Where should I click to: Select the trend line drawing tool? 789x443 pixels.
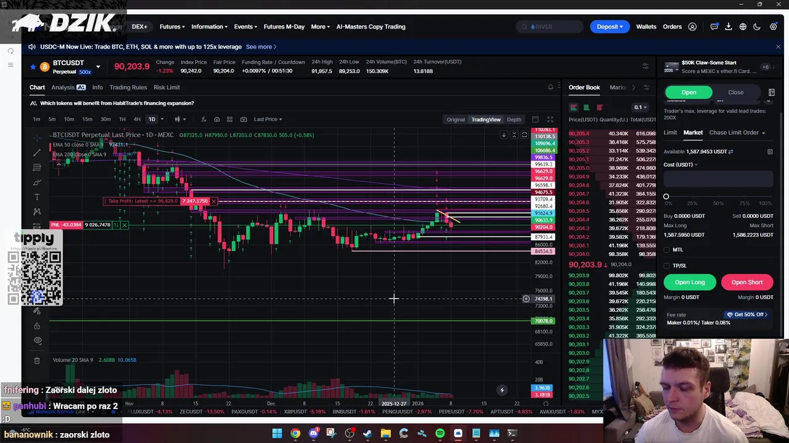click(x=37, y=152)
